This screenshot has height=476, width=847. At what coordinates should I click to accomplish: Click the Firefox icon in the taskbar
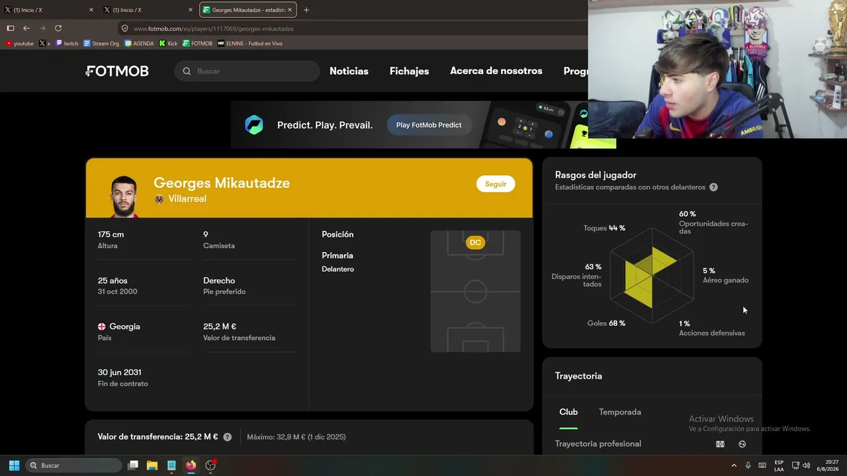[x=191, y=465]
